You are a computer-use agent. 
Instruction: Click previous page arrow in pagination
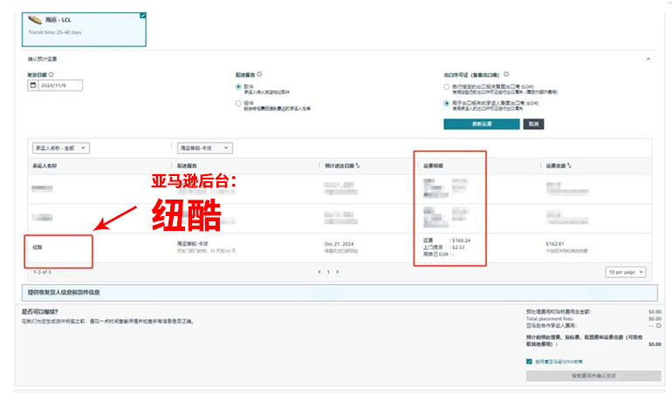(x=318, y=272)
